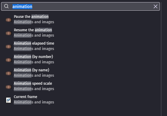The height and width of the screenshot is (116, 167).
Task: Click "Animations and images" under Current frame
Action: (x=34, y=102)
